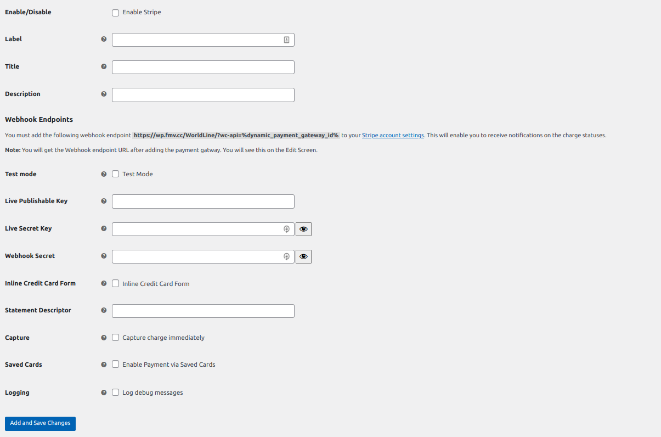661x437 pixels.
Task: Turn on Log debug messages
Action: (116, 393)
